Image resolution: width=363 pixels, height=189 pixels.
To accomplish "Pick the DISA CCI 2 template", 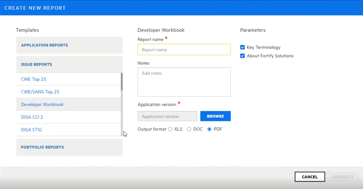I will [32, 117].
